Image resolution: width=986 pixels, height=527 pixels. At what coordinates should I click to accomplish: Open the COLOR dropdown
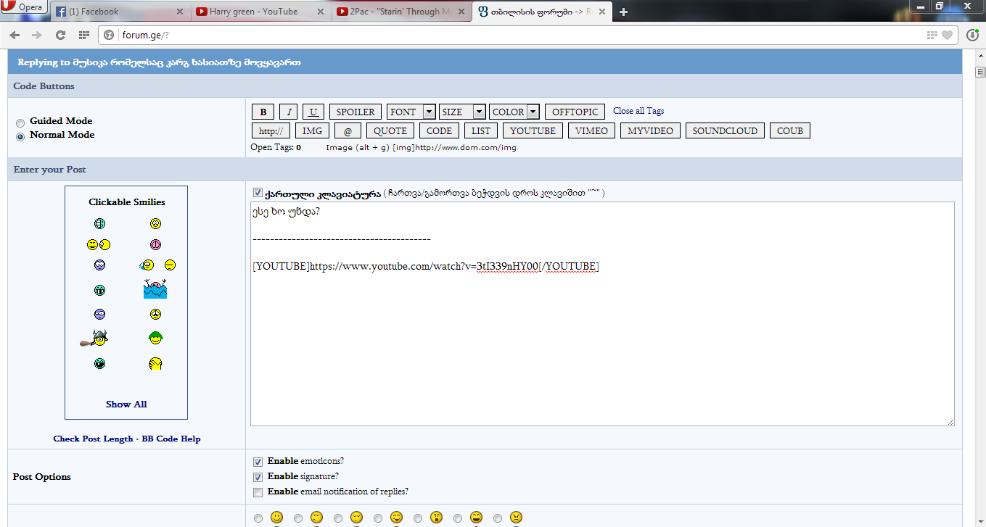click(x=514, y=112)
